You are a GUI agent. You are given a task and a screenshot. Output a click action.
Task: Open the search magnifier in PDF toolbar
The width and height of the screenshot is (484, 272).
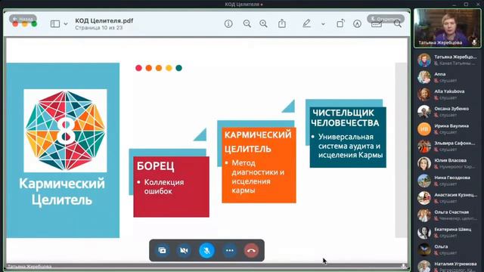pyautogui.click(x=398, y=23)
